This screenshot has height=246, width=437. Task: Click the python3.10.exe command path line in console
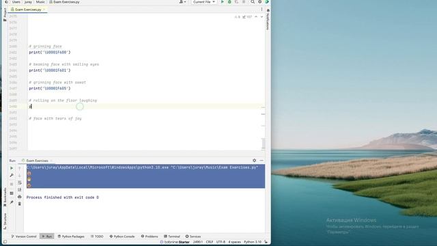pyautogui.click(x=142, y=167)
